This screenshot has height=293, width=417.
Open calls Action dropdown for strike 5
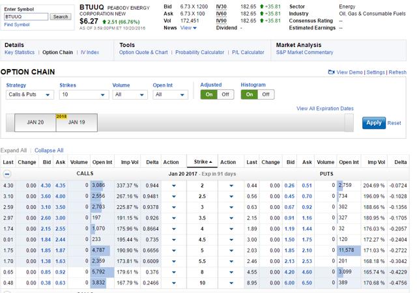(x=174, y=251)
